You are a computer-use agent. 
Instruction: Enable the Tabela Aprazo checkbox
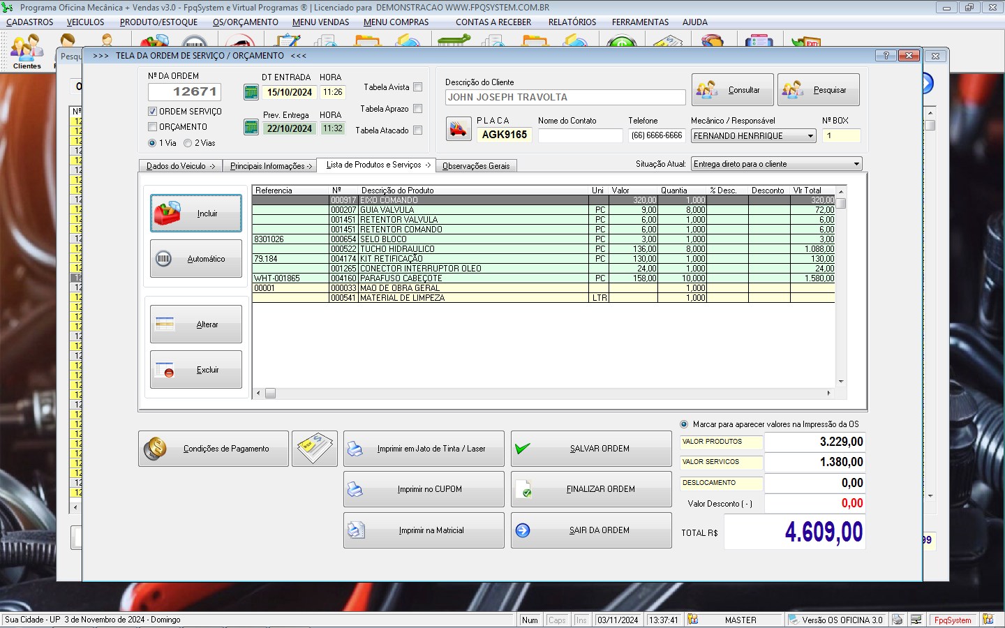418,109
